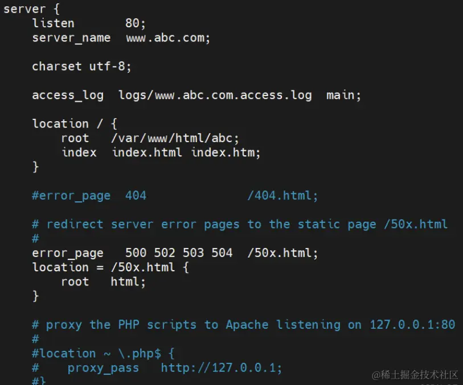463x385 pixels.
Task: Click the 'root html;' directive line
Action: click(x=103, y=281)
